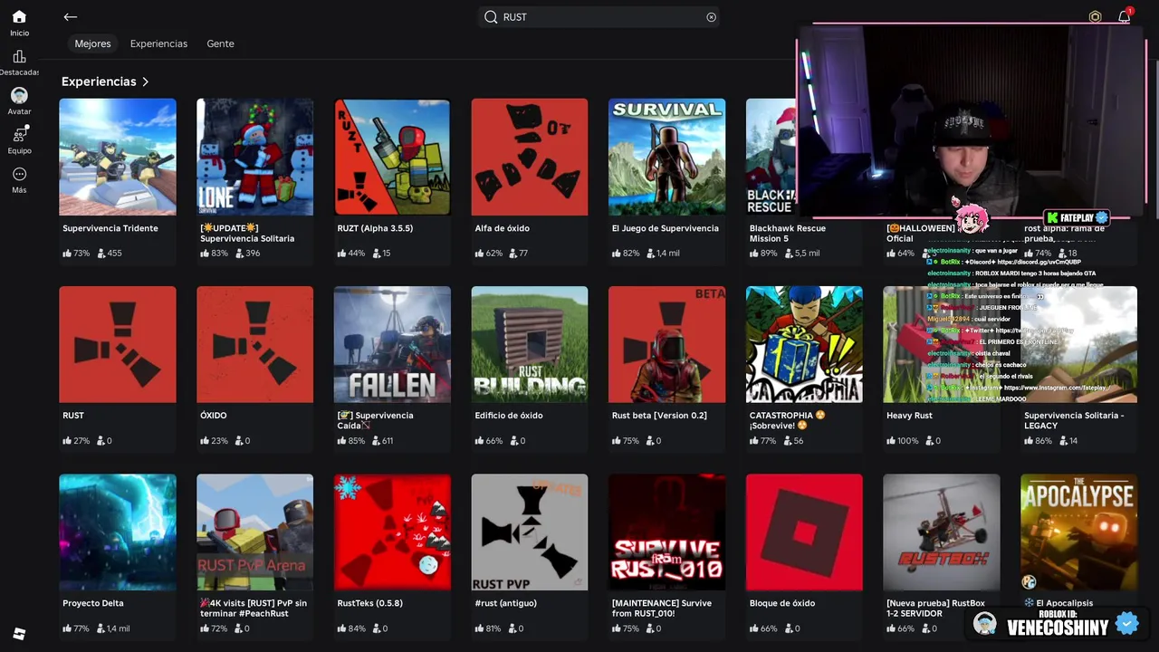Click Supervivencia Solitaria - LEGACY title
1159x652 pixels.
tap(1074, 420)
